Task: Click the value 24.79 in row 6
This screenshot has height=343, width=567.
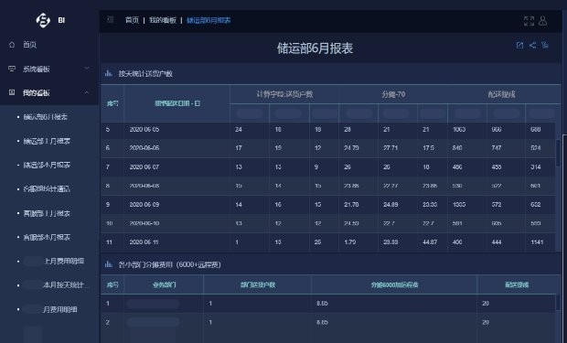Action: tap(351, 148)
